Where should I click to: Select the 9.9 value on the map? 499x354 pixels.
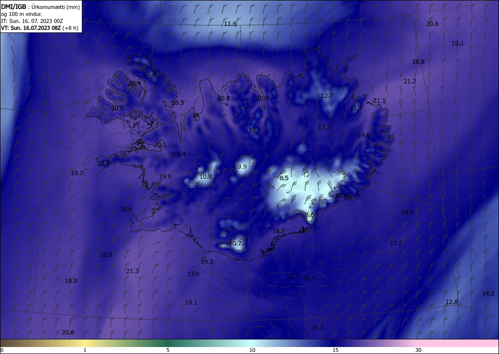[x=242, y=167]
